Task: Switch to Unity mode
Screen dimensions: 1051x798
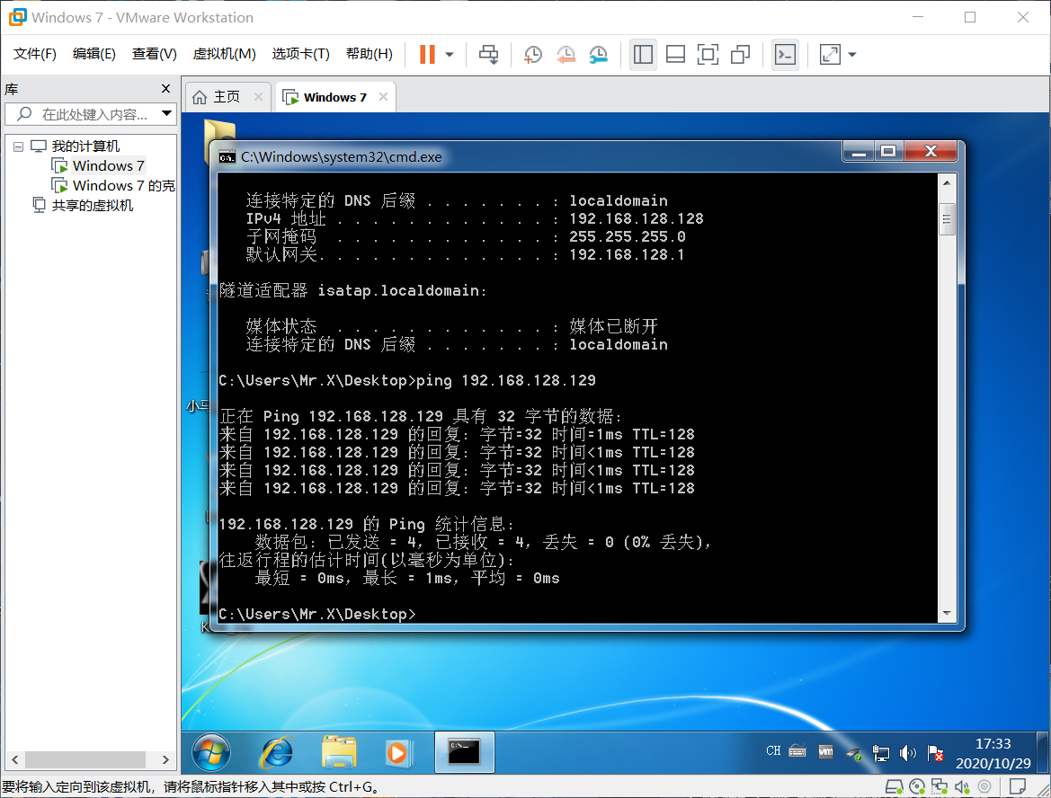Action: point(741,54)
